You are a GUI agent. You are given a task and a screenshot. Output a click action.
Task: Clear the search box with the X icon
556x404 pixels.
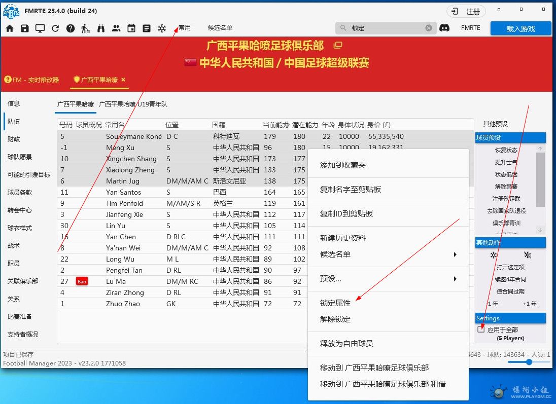coord(429,28)
